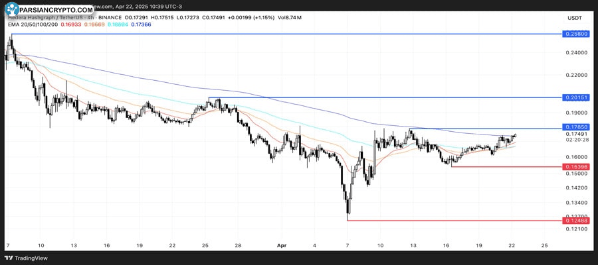Click the 0.14200 price axis tick

coord(577,188)
